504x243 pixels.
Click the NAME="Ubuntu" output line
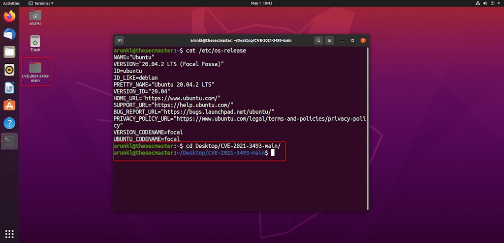tap(134, 57)
